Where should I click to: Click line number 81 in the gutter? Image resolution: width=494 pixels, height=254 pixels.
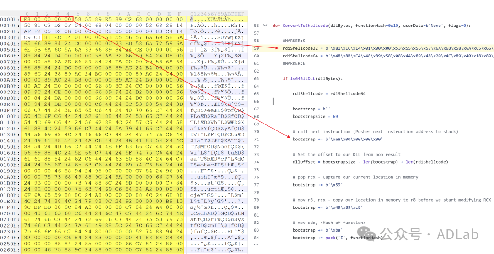256,215
